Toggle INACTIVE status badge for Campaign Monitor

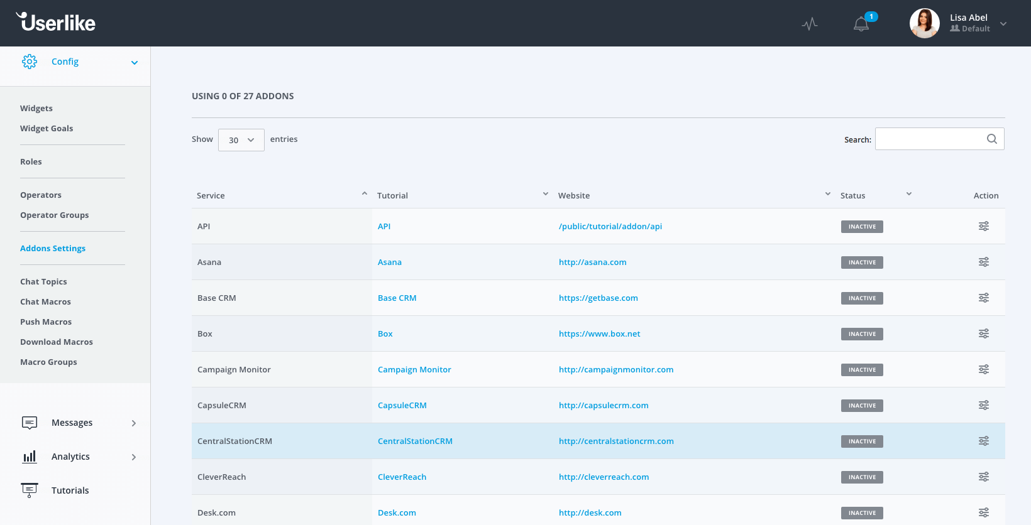[x=862, y=370]
